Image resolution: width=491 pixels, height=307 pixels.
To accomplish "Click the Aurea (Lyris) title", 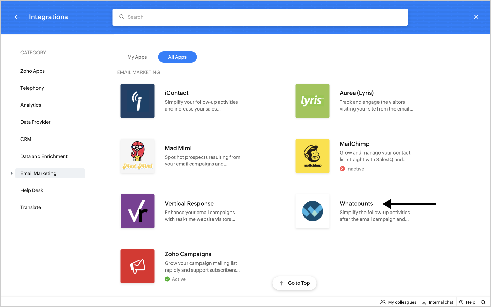I will point(357,93).
